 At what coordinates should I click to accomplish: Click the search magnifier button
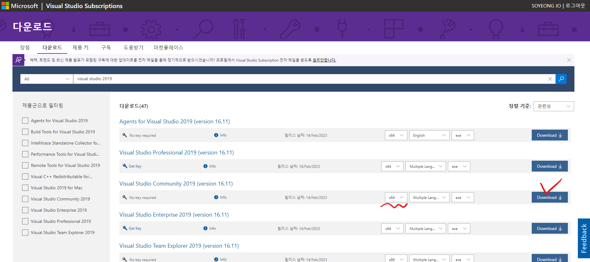561,79
